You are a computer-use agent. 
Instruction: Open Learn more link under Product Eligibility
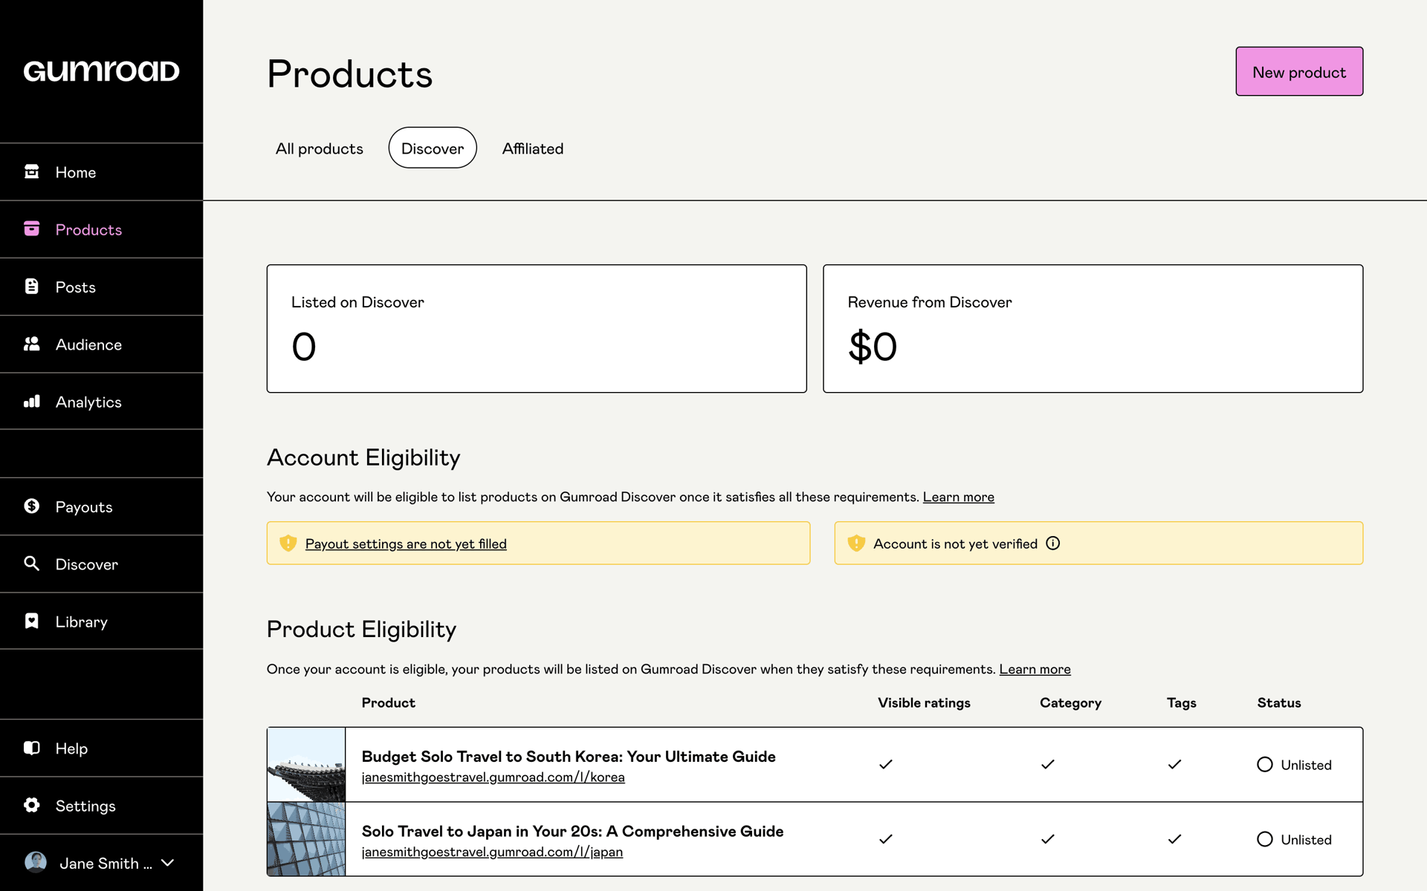(x=1035, y=669)
